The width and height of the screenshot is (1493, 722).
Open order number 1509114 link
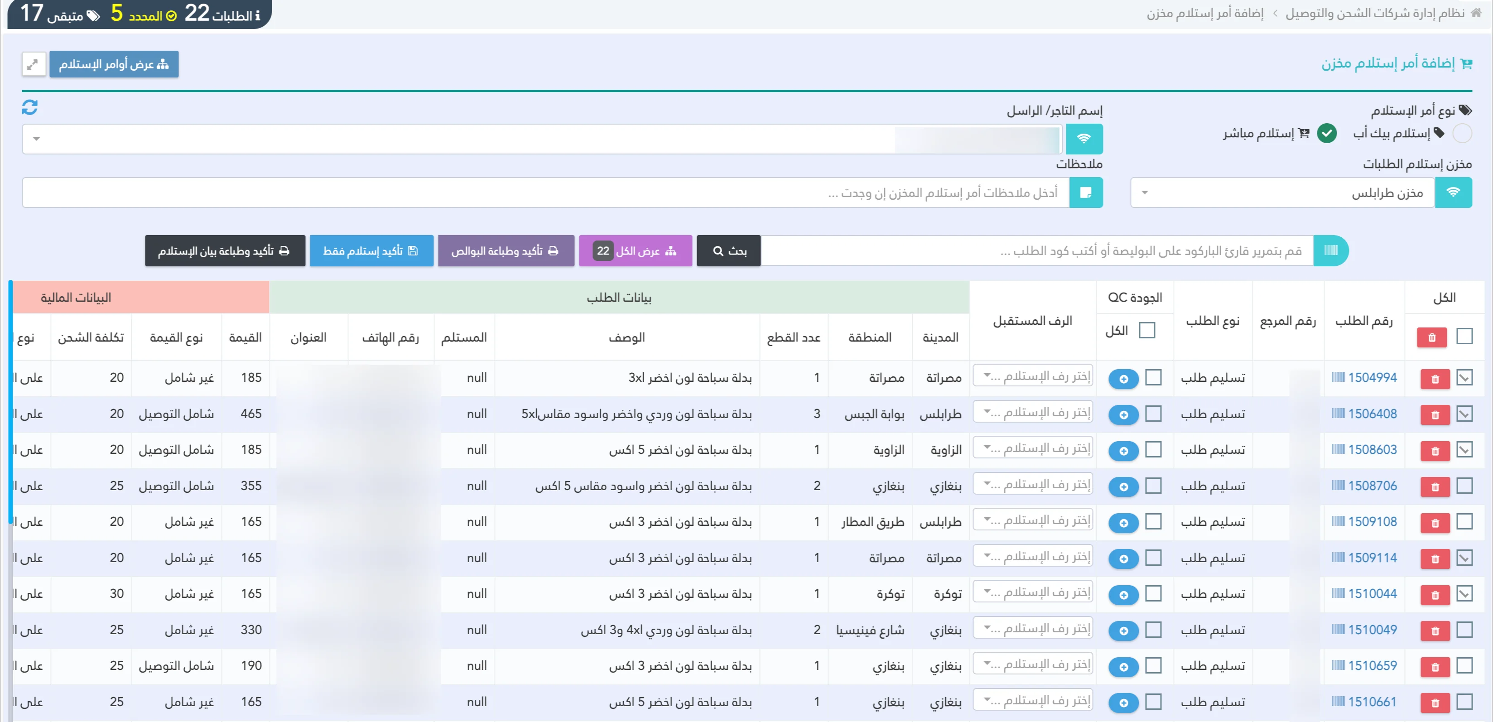(x=1372, y=558)
